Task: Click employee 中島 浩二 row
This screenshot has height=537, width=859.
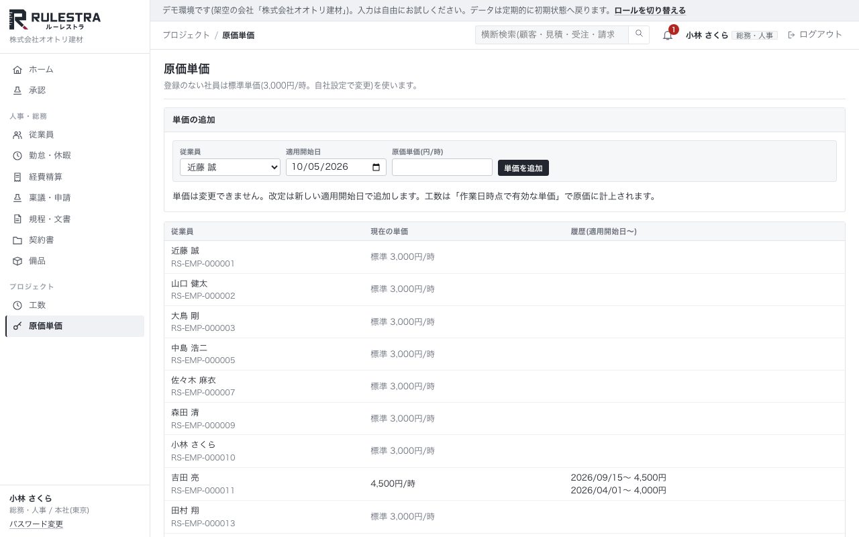Action: coord(504,354)
